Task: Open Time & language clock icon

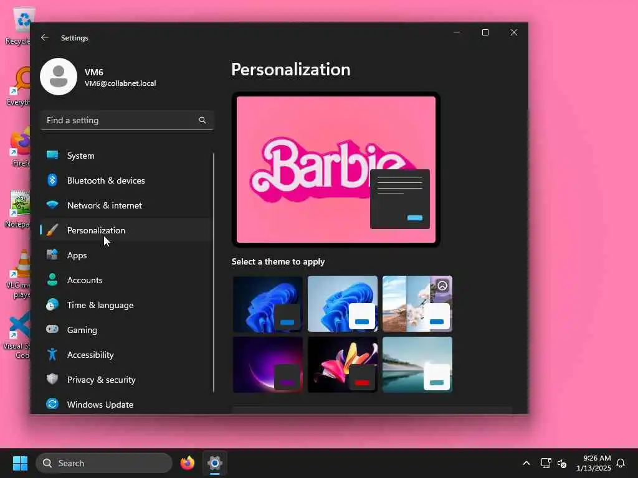Action: point(52,304)
